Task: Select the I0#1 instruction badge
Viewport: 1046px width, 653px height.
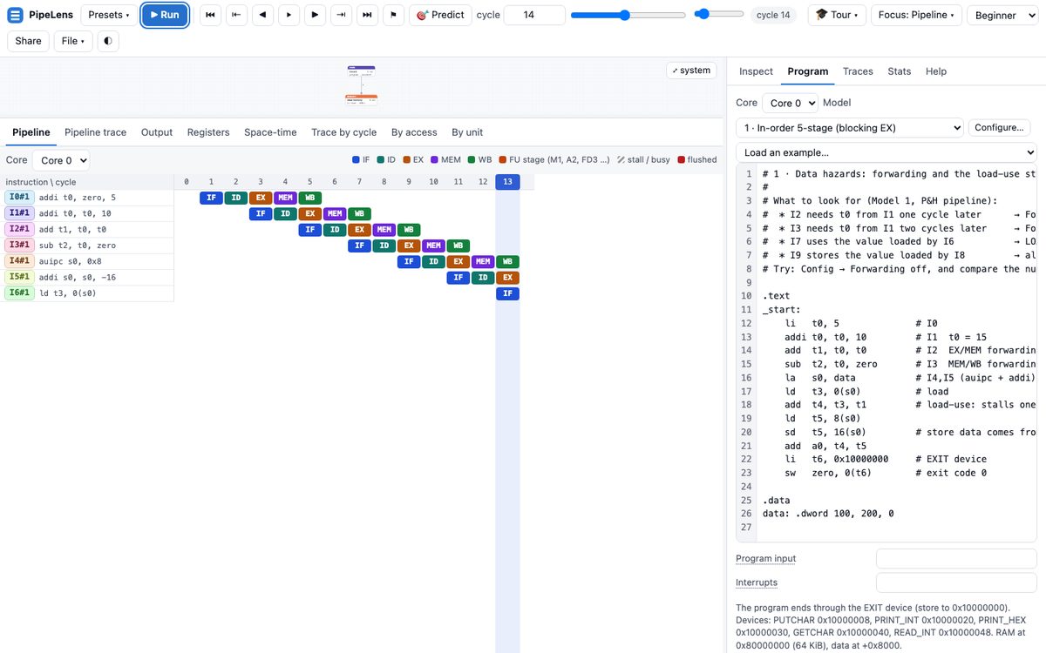Action: [x=19, y=198]
